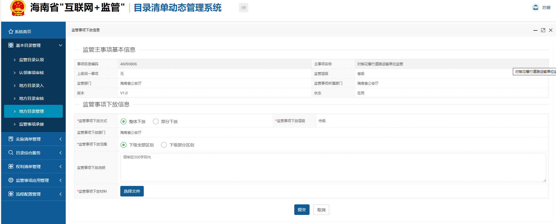Click the 取消 cancel button
This screenshot has width=556, height=224.
pos(321,210)
